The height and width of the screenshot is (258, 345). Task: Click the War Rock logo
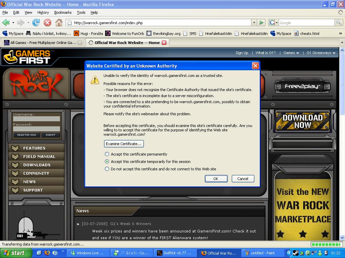(36, 84)
